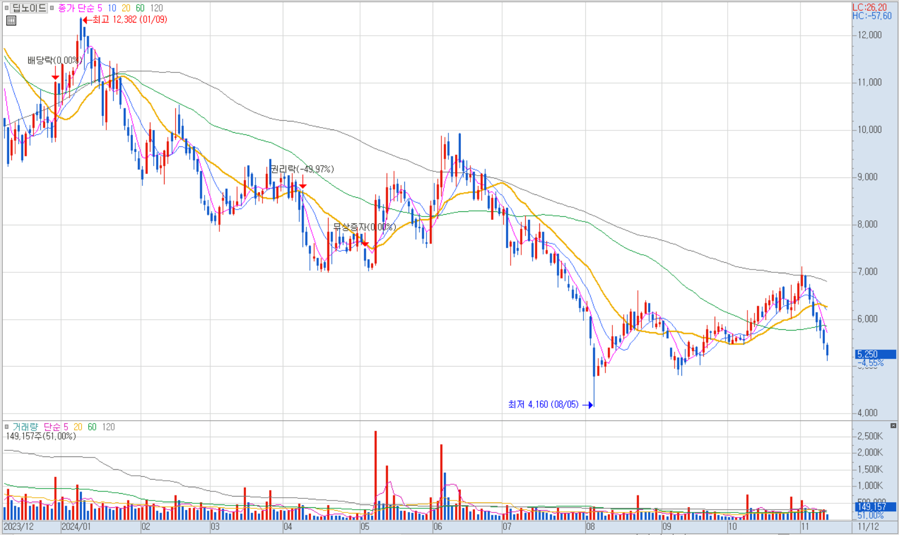Image resolution: width=899 pixels, height=535 pixels.
Task: Click the 11,000 price axis label
Action: click(870, 82)
